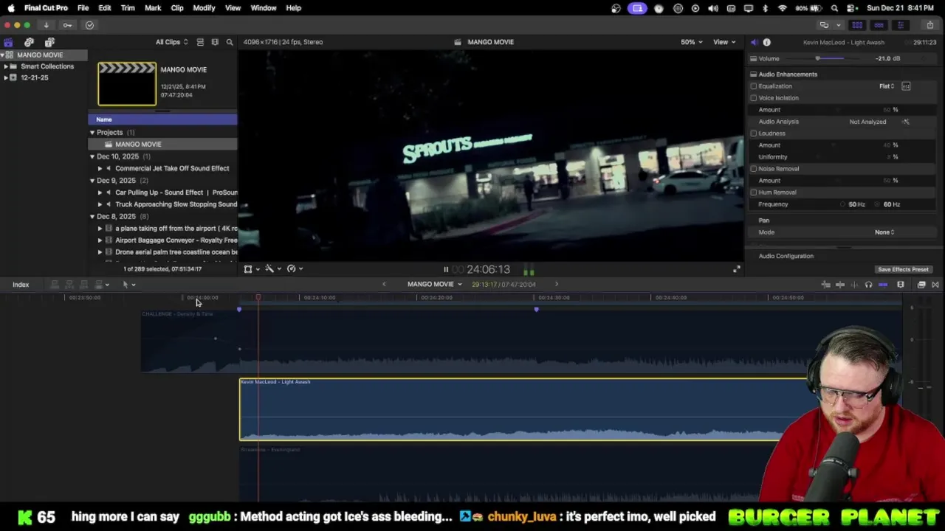Go forward in timeline history
This screenshot has height=531, width=945.
[557, 284]
